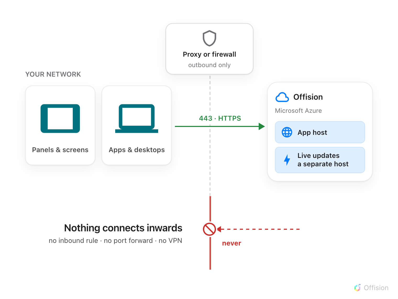The image size is (398, 299).
Task: Click the gray Offision wordmark at bottom right
Action: [x=376, y=288]
